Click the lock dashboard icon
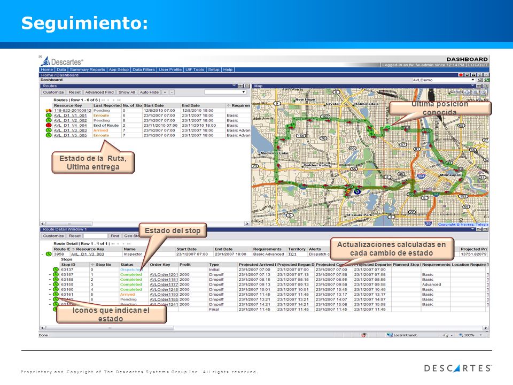Image resolution: width=513 pixels, height=385 pixels. pyautogui.click(x=473, y=75)
